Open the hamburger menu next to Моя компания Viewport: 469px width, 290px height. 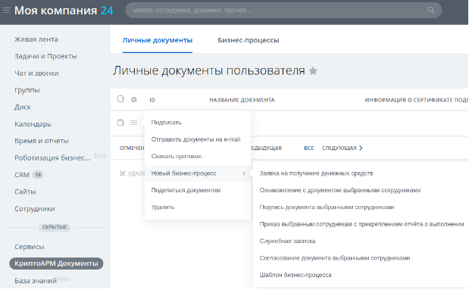coord(7,11)
